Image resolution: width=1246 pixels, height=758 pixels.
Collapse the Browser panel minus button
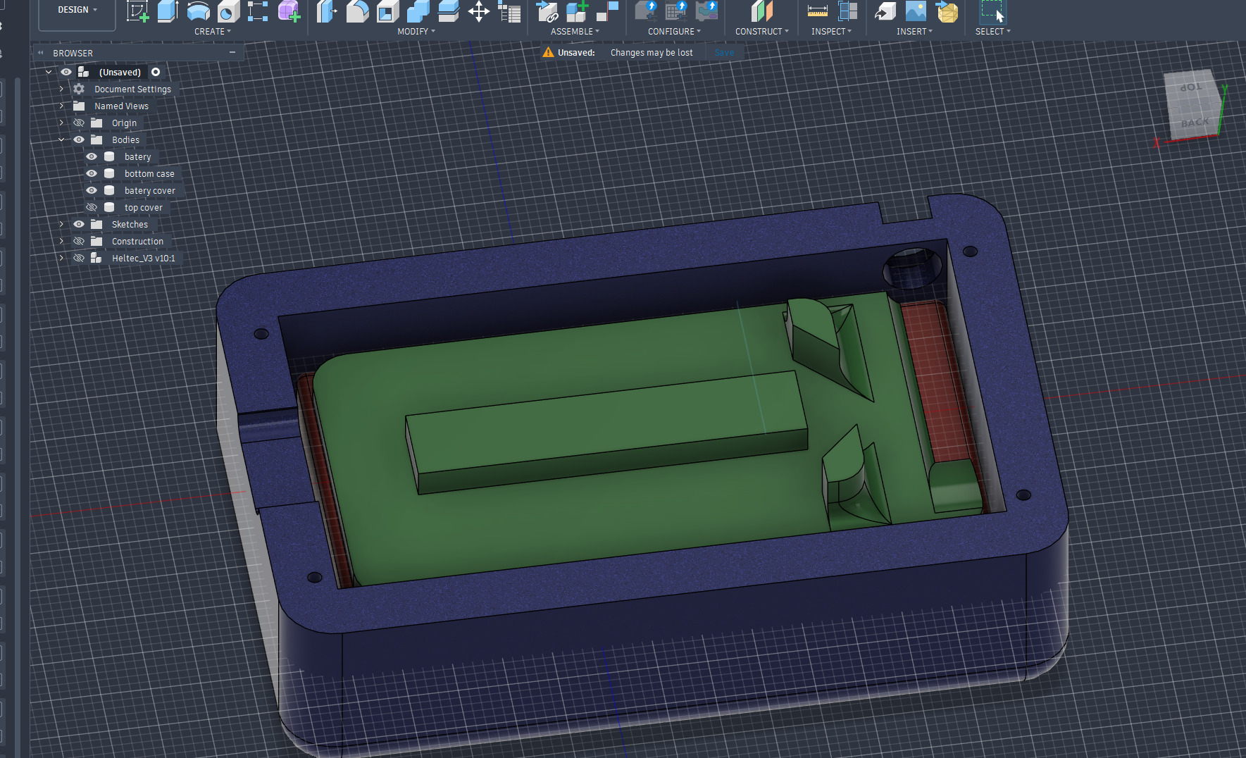[232, 53]
